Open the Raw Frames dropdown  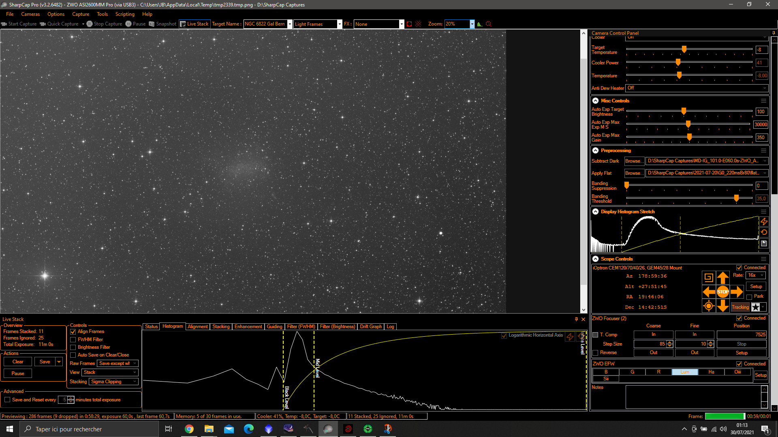[x=118, y=363]
